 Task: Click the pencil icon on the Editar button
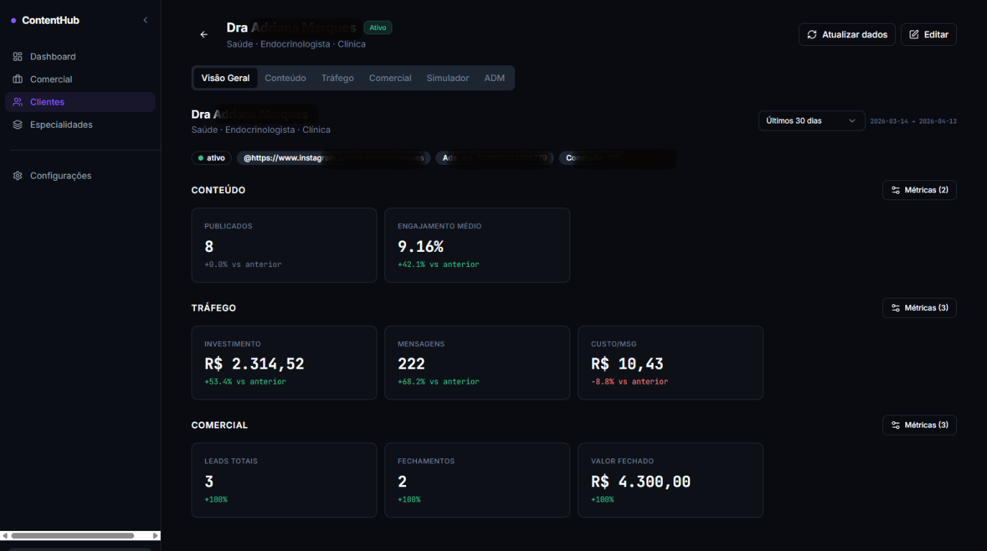(x=914, y=34)
